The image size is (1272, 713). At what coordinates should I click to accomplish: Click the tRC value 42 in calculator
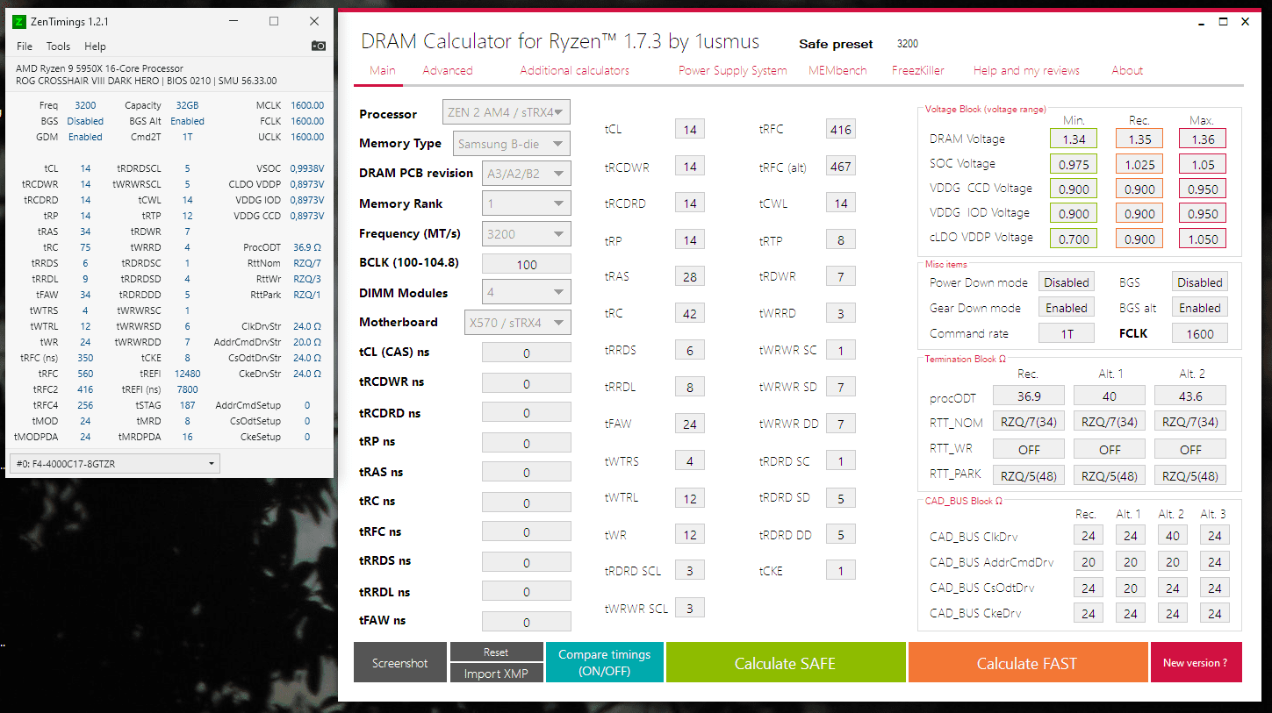[x=690, y=314]
